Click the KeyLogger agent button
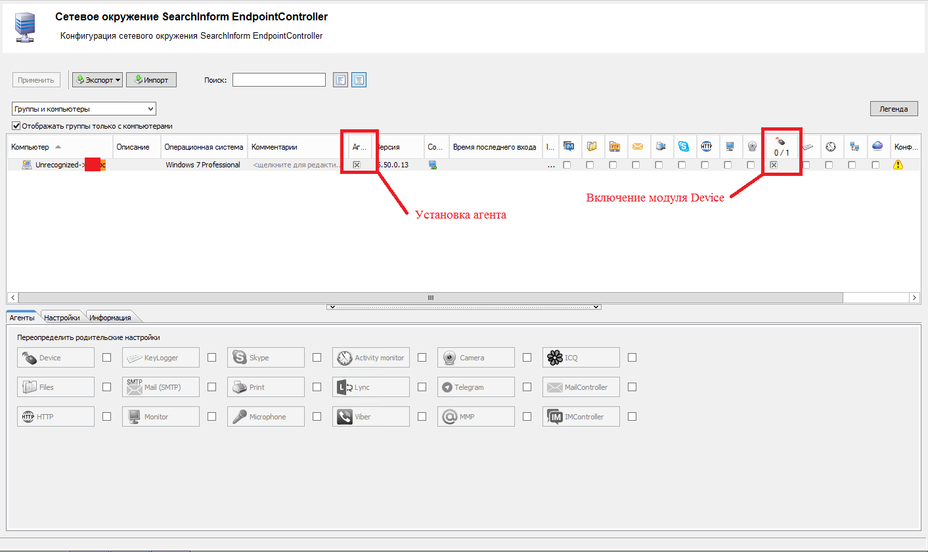Viewport: 928px width, 552px height. pyautogui.click(x=161, y=358)
